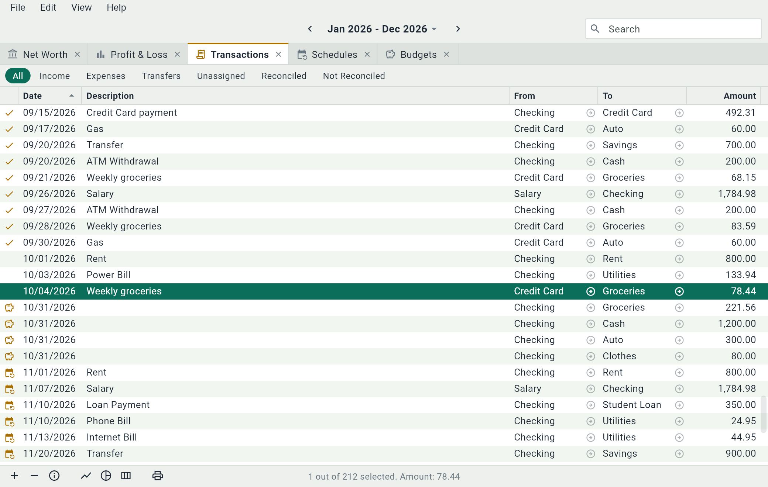Screen dimensions: 768x487
Task: Add a new transaction with plus icon
Action: click(14, 476)
